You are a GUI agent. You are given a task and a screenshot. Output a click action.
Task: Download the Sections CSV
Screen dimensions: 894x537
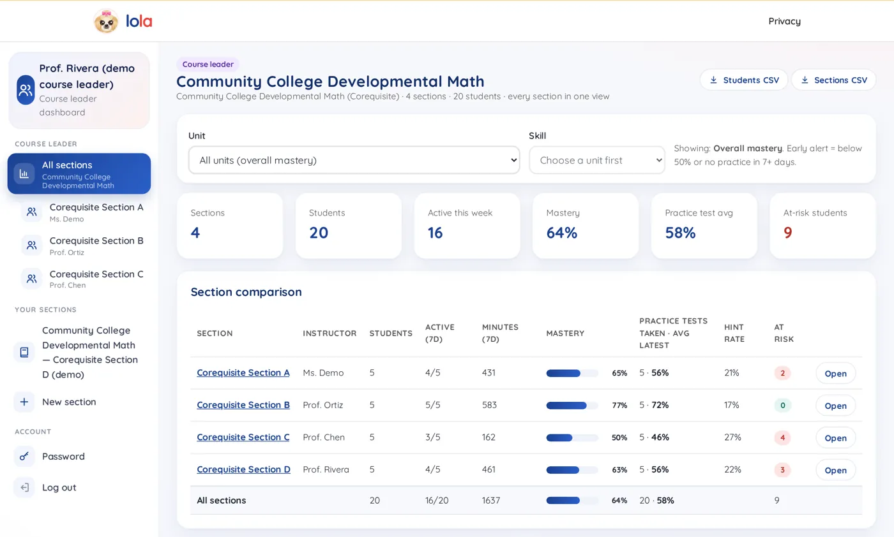834,80
